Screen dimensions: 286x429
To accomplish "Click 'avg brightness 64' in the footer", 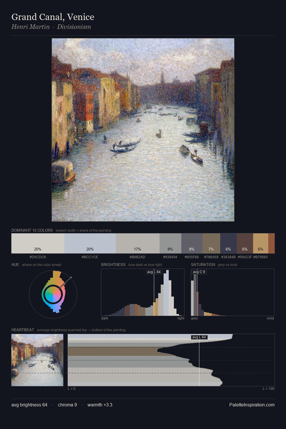I will 29,405.
